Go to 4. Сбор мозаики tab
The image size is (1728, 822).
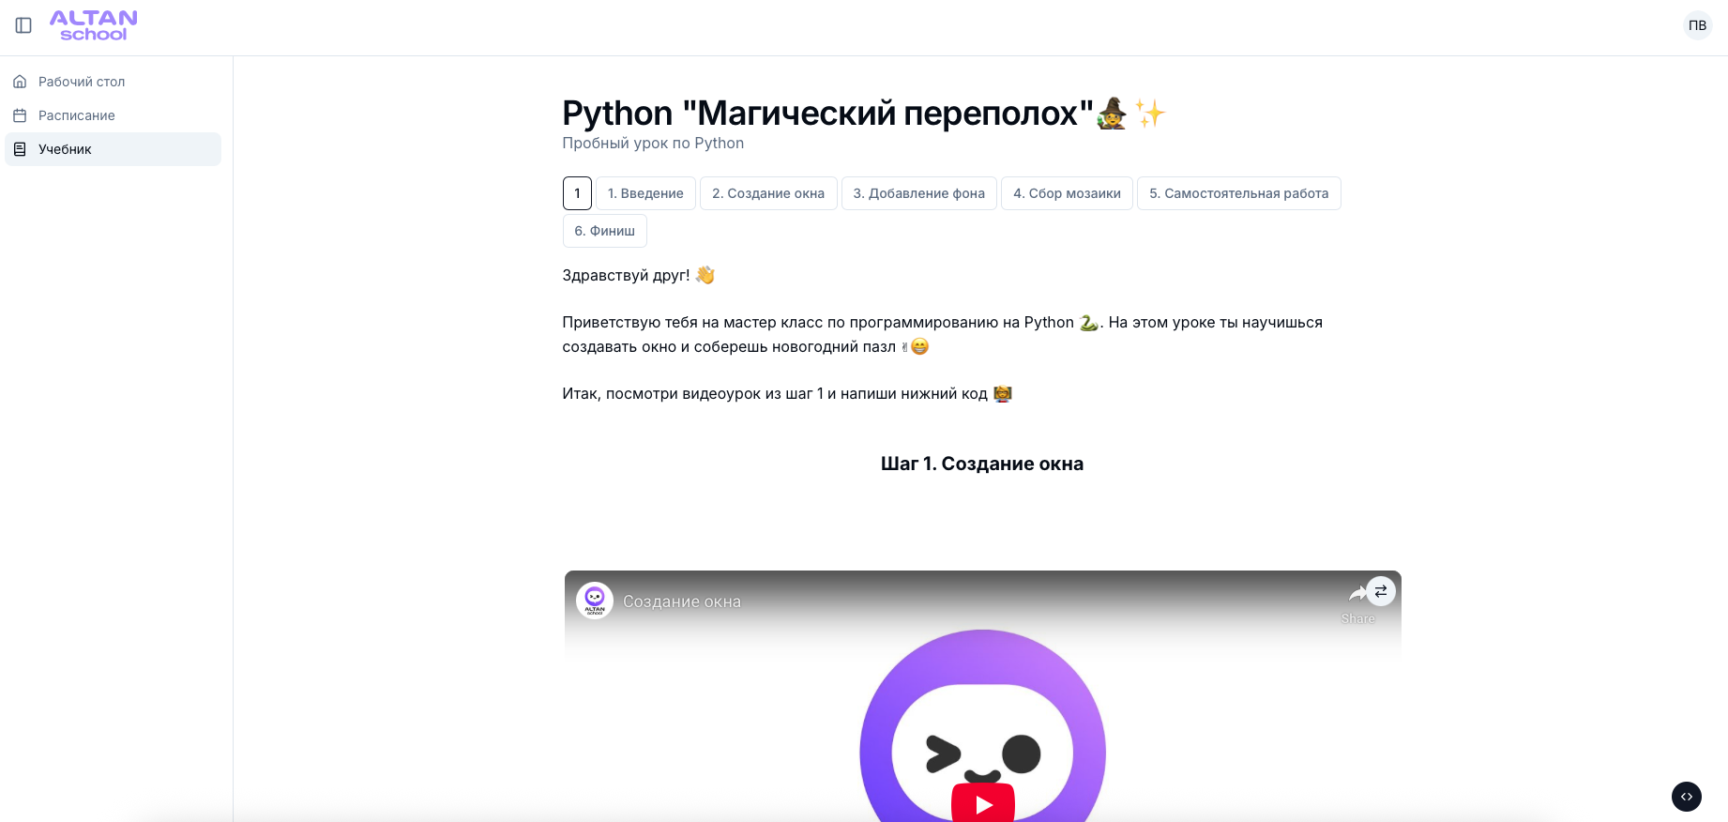pyautogui.click(x=1067, y=193)
